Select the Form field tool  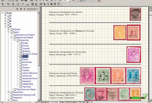tap(55, 4)
